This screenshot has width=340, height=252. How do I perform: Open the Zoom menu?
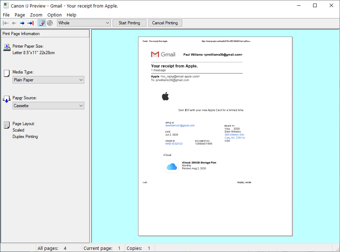click(36, 15)
